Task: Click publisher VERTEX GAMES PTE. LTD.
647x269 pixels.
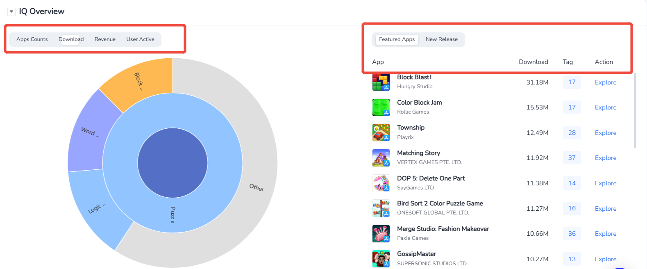Action: click(x=429, y=162)
